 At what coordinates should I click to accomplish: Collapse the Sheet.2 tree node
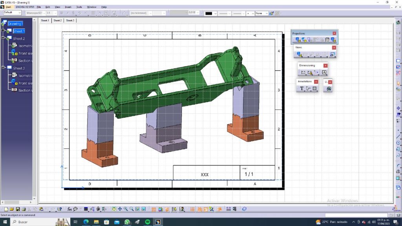[3, 38]
